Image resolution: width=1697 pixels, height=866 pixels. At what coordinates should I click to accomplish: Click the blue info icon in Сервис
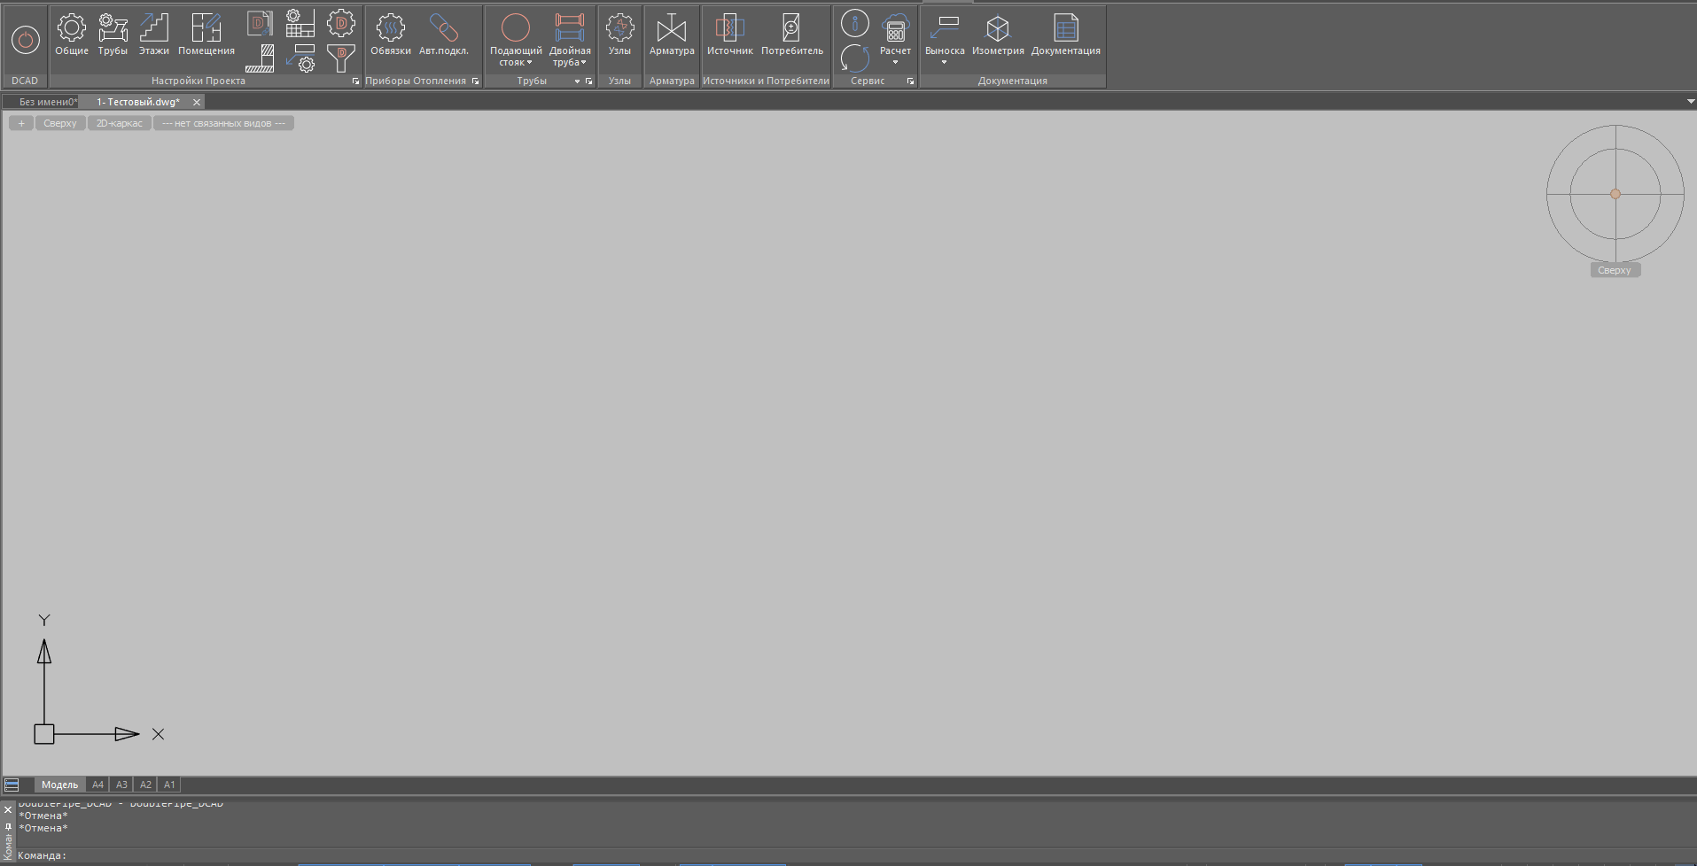854,24
